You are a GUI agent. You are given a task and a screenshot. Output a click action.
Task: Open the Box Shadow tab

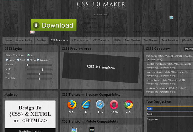coord(151,40)
